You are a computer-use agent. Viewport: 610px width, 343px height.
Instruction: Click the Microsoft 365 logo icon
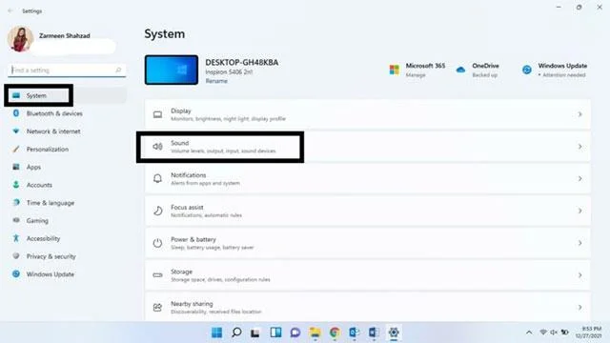pos(394,70)
